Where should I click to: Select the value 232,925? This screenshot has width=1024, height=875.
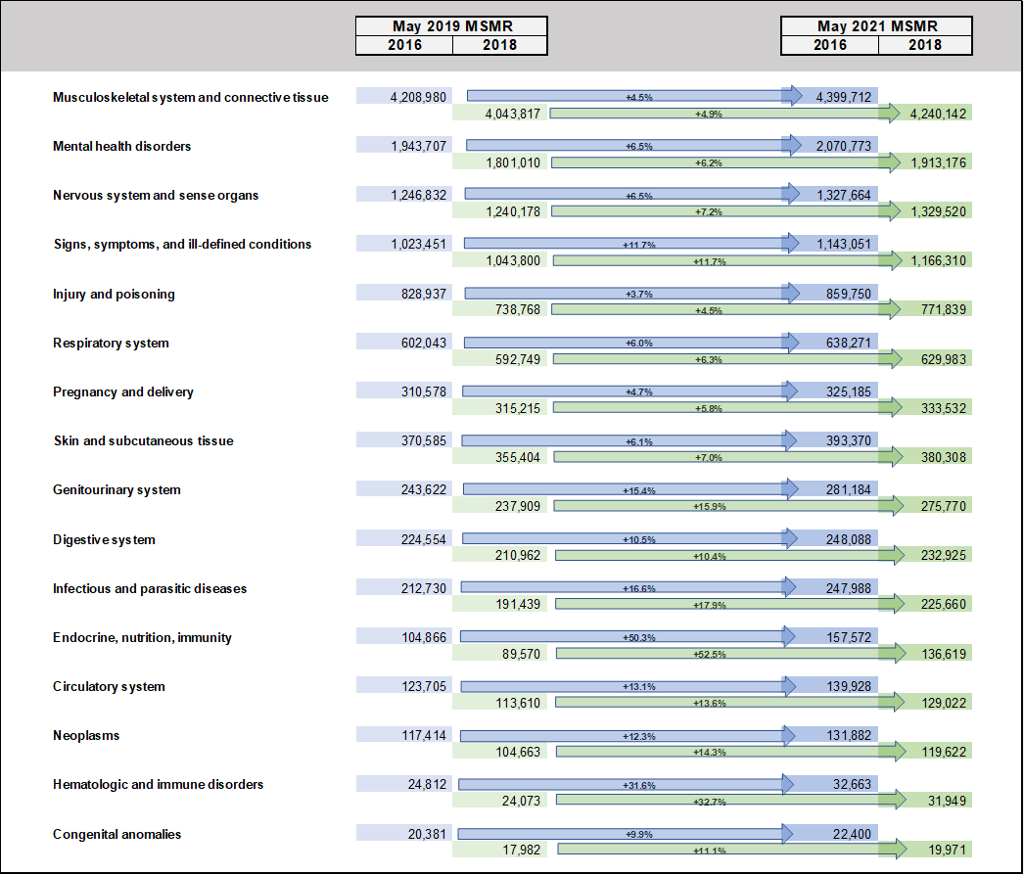pos(944,555)
